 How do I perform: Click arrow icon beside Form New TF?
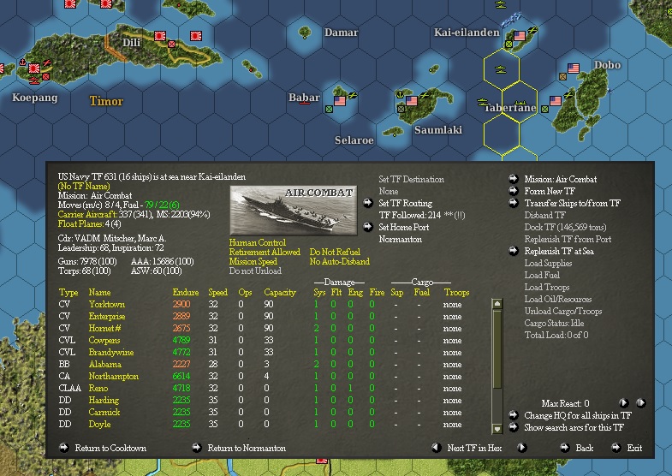tap(514, 191)
